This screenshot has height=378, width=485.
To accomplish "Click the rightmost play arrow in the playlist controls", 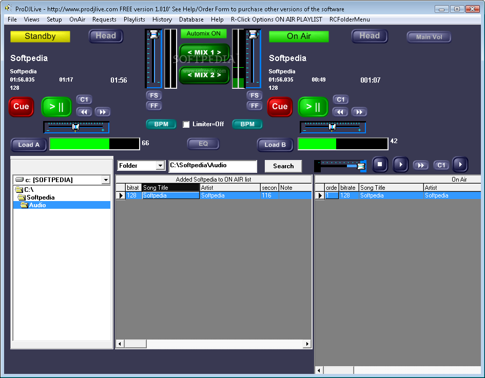I will [x=460, y=165].
